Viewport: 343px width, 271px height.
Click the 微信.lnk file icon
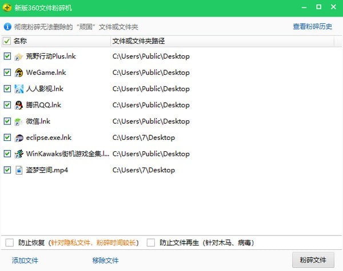tap(19, 122)
